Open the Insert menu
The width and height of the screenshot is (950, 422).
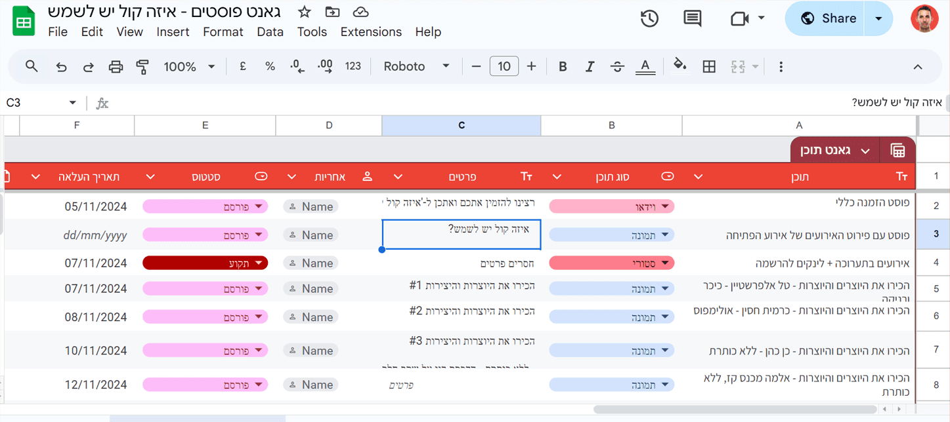click(173, 31)
